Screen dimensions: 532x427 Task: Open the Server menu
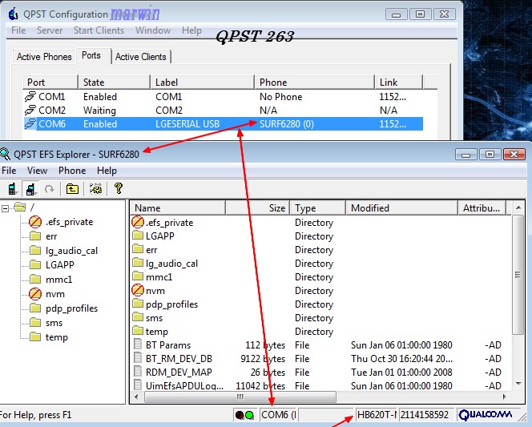50,30
